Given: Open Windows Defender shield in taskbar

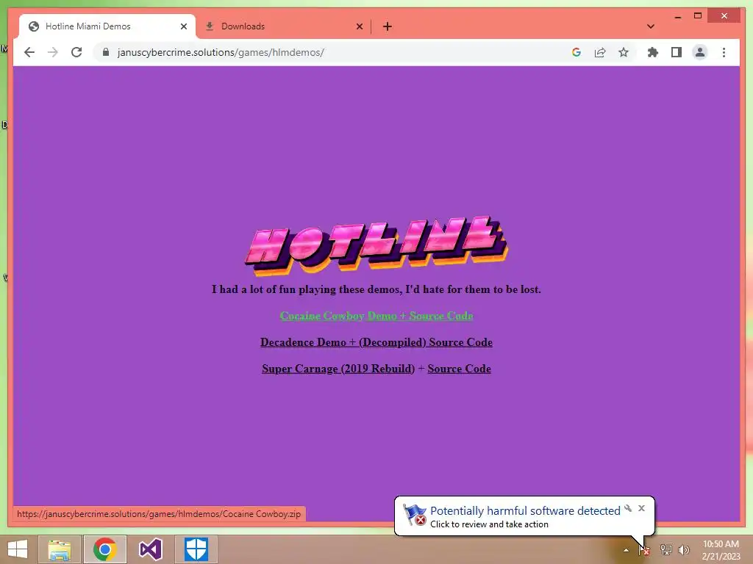Looking at the screenshot, I should [196, 549].
